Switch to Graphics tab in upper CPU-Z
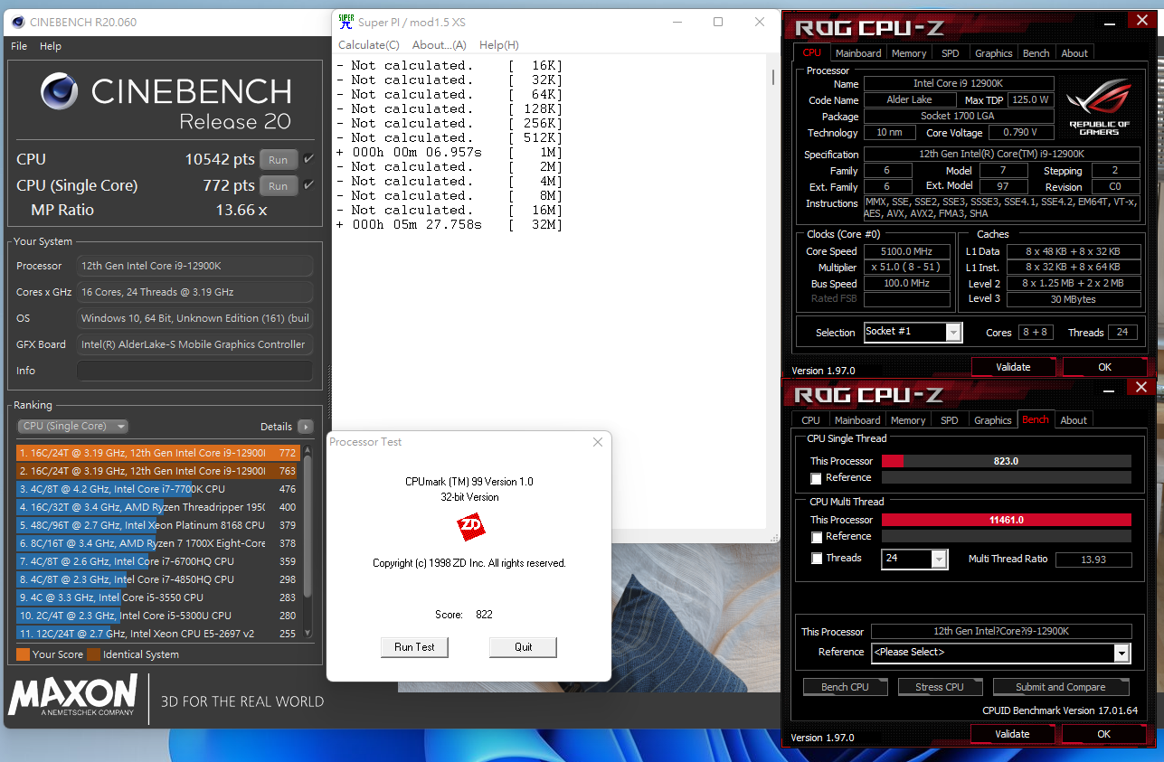Viewport: 1164px width, 762px height. [993, 53]
